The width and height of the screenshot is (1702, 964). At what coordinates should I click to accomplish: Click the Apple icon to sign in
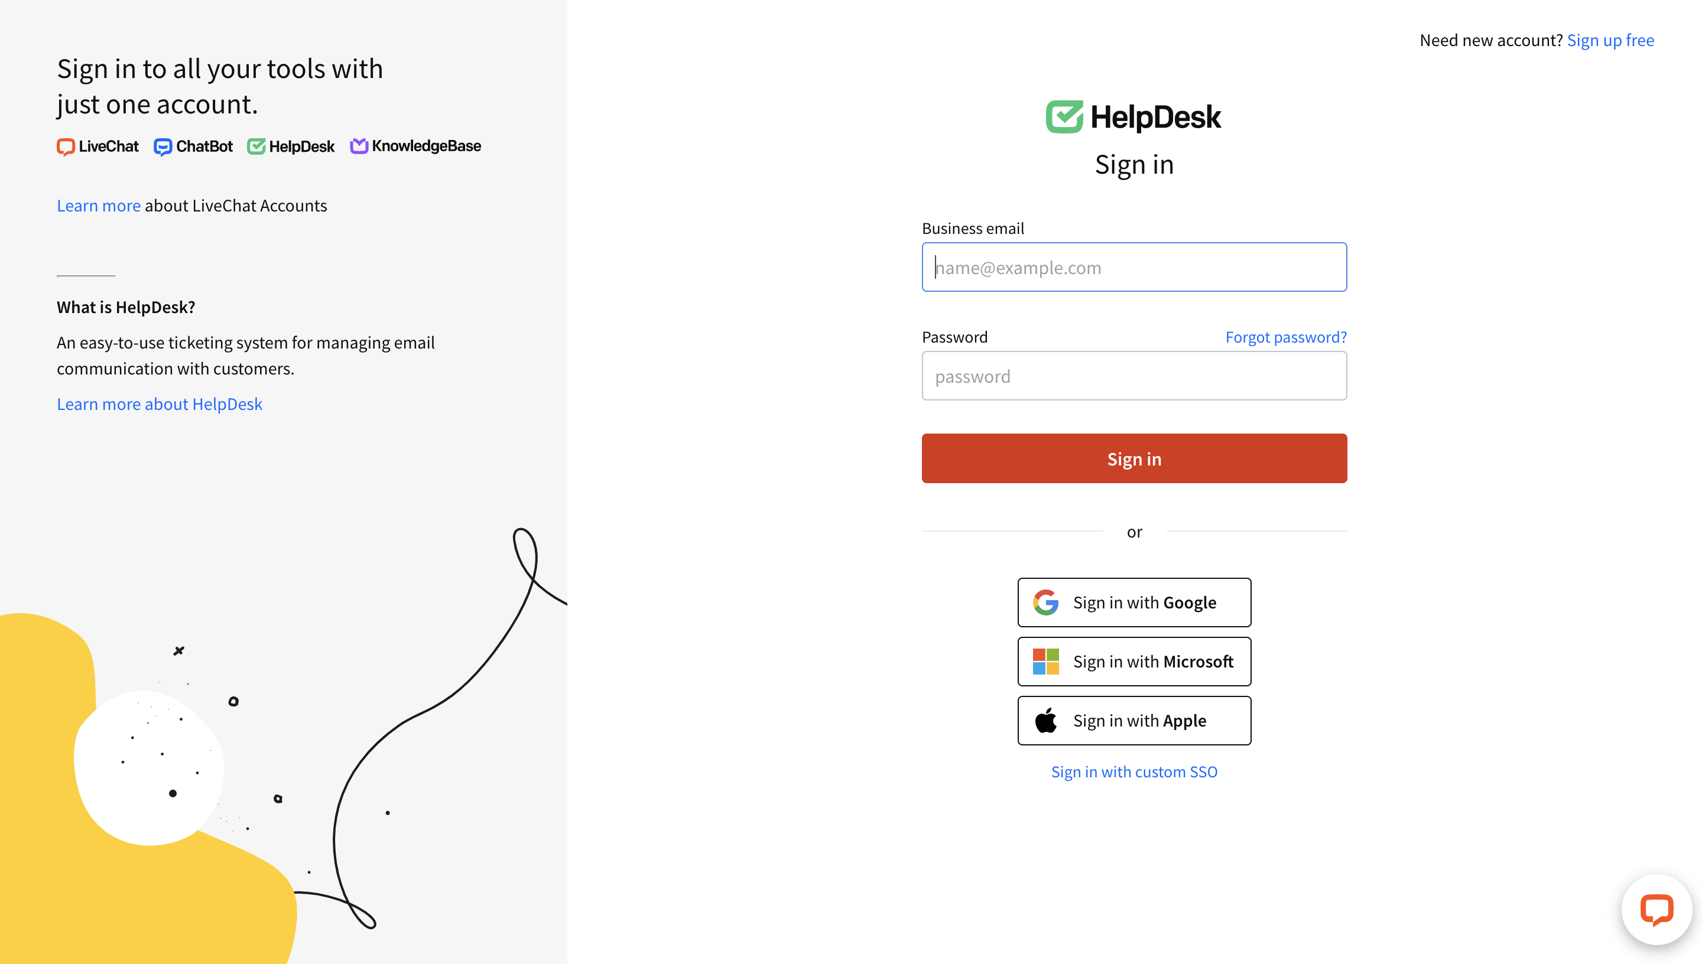tap(1047, 720)
